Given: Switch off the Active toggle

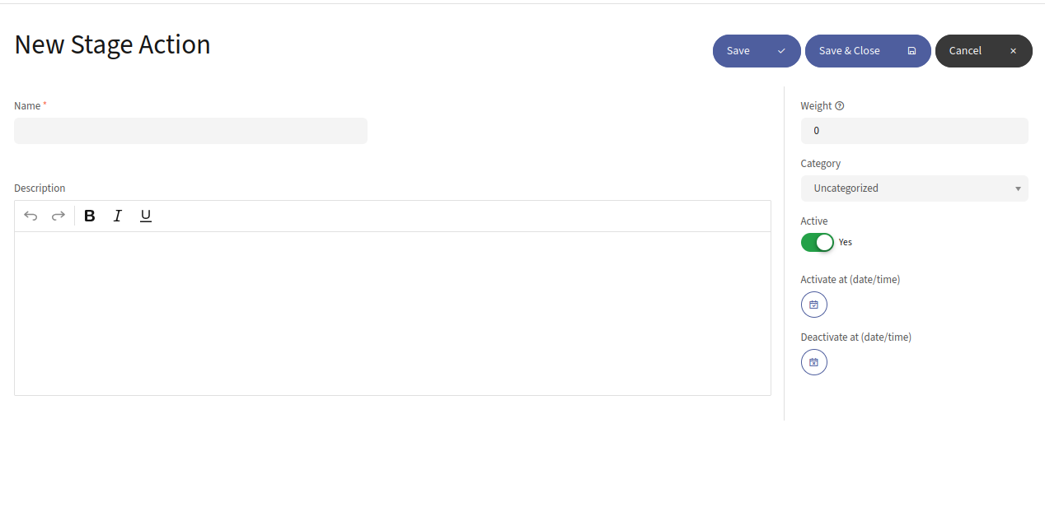Looking at the screenshot, I should coord(818,243).
